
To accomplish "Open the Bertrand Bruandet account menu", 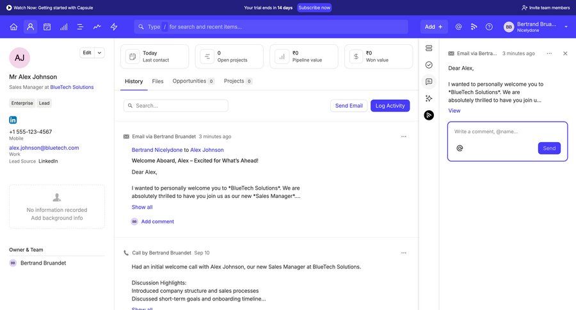I will click(536, 27).
